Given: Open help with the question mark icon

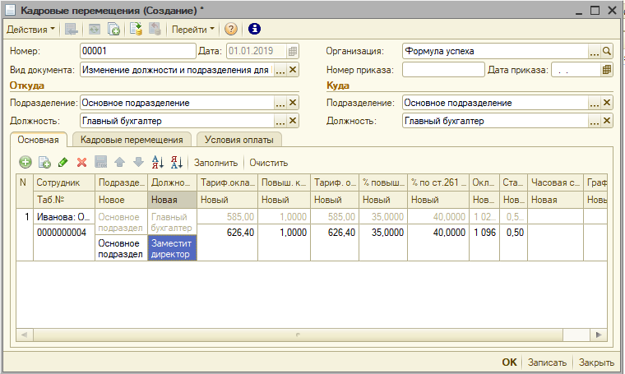Looking at the screenshot, I should (230, 29).
